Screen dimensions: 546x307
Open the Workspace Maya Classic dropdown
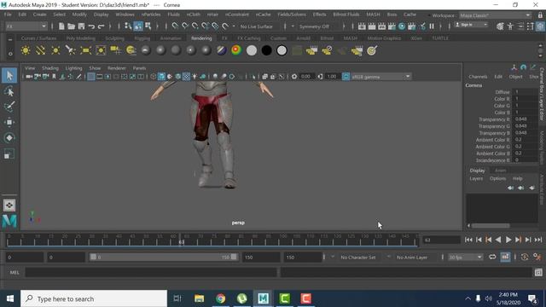pos(495,15)
